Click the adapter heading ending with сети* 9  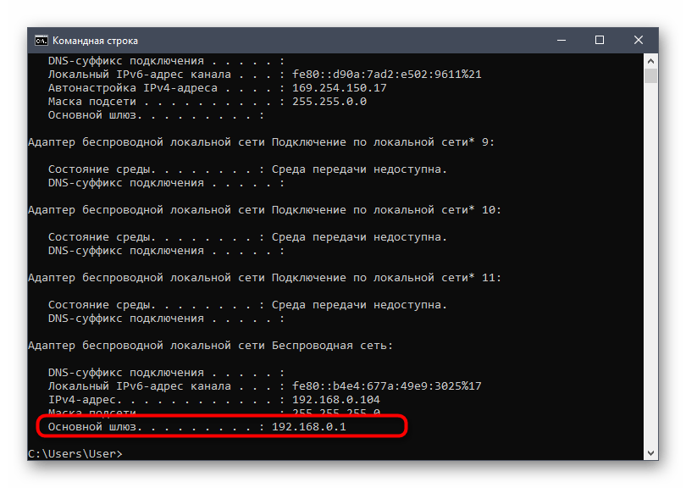tap(261, 142)
